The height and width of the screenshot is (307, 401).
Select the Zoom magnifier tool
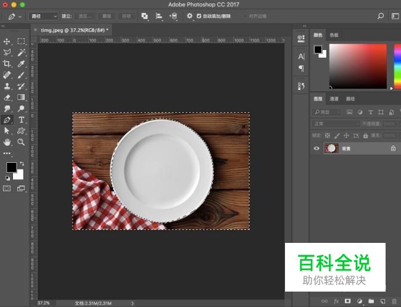pyautogui.click(x=21, y=142)
